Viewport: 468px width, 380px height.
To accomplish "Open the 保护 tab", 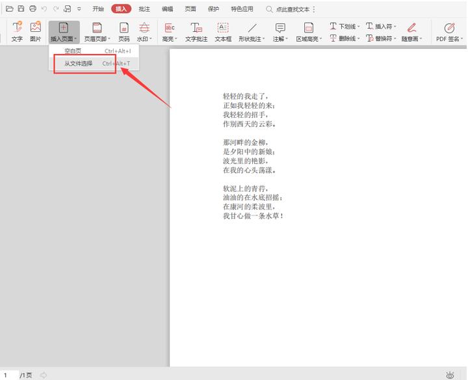I will (213, 9).
